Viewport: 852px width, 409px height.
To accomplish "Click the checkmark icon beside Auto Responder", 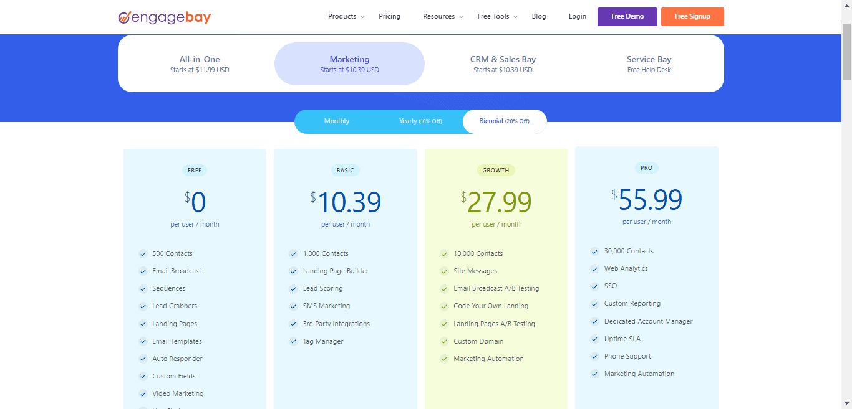I will tap(143, 359).
